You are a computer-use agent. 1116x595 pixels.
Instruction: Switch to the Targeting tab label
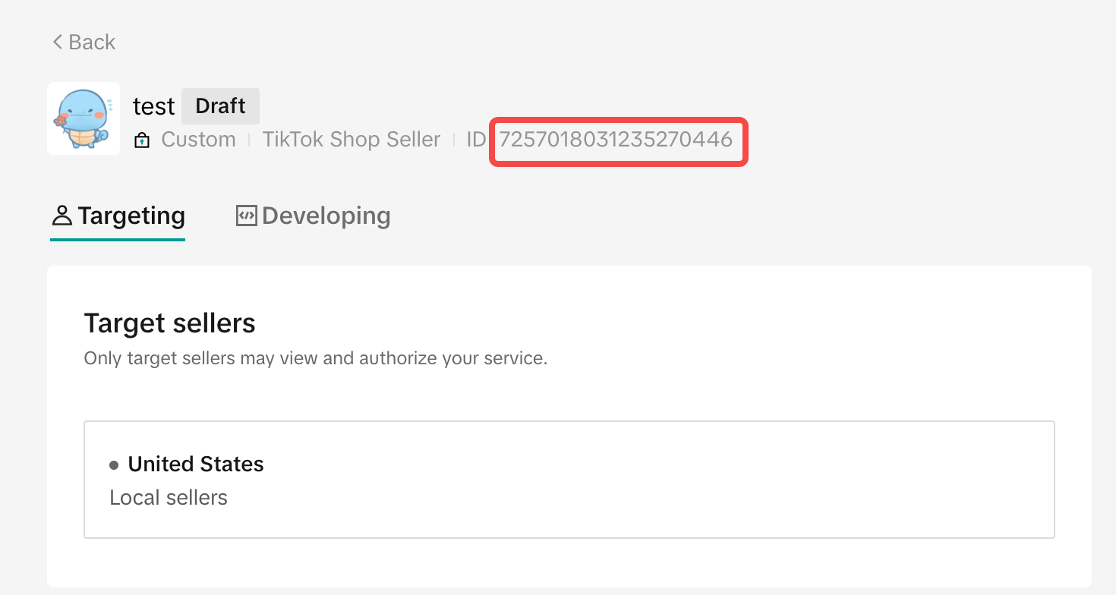tap(131, 216)
